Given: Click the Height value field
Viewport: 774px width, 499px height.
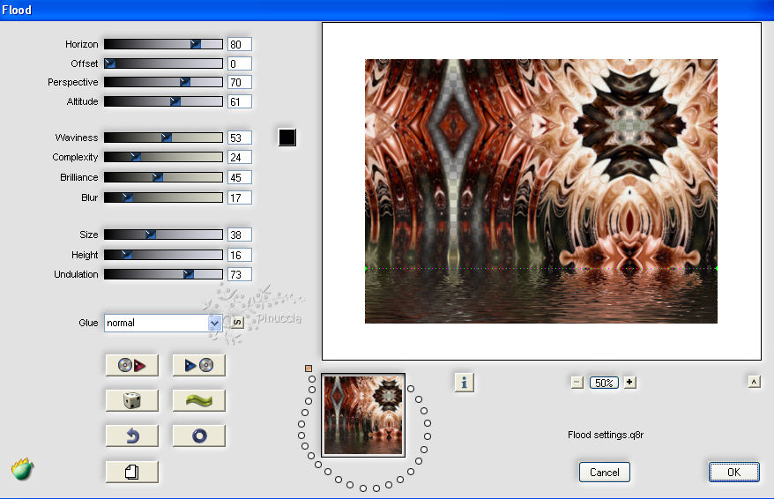Looking at the screenshot, I should click(x=240, y=255).
